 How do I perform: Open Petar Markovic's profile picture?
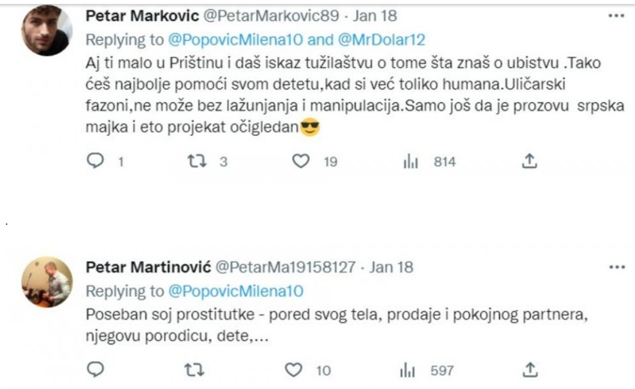pyautogui.click(x=46, y=32)
